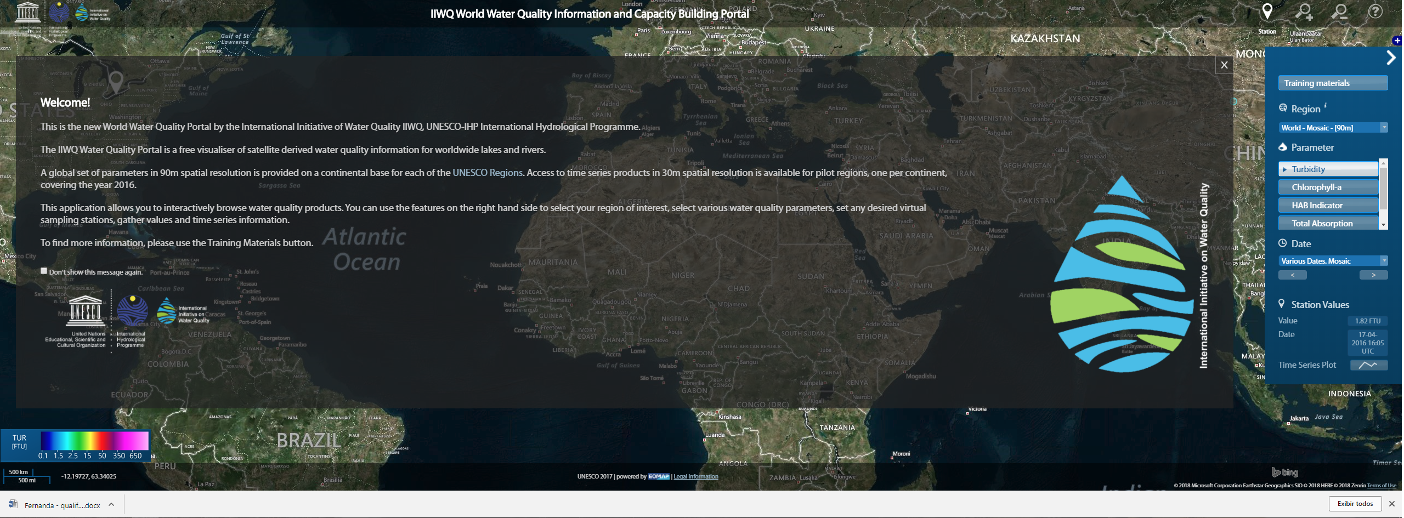Click the zoom out magnifier icon
Image resolution: width=1404 pixels, height=518 pixels.
tap(1340, 12)
